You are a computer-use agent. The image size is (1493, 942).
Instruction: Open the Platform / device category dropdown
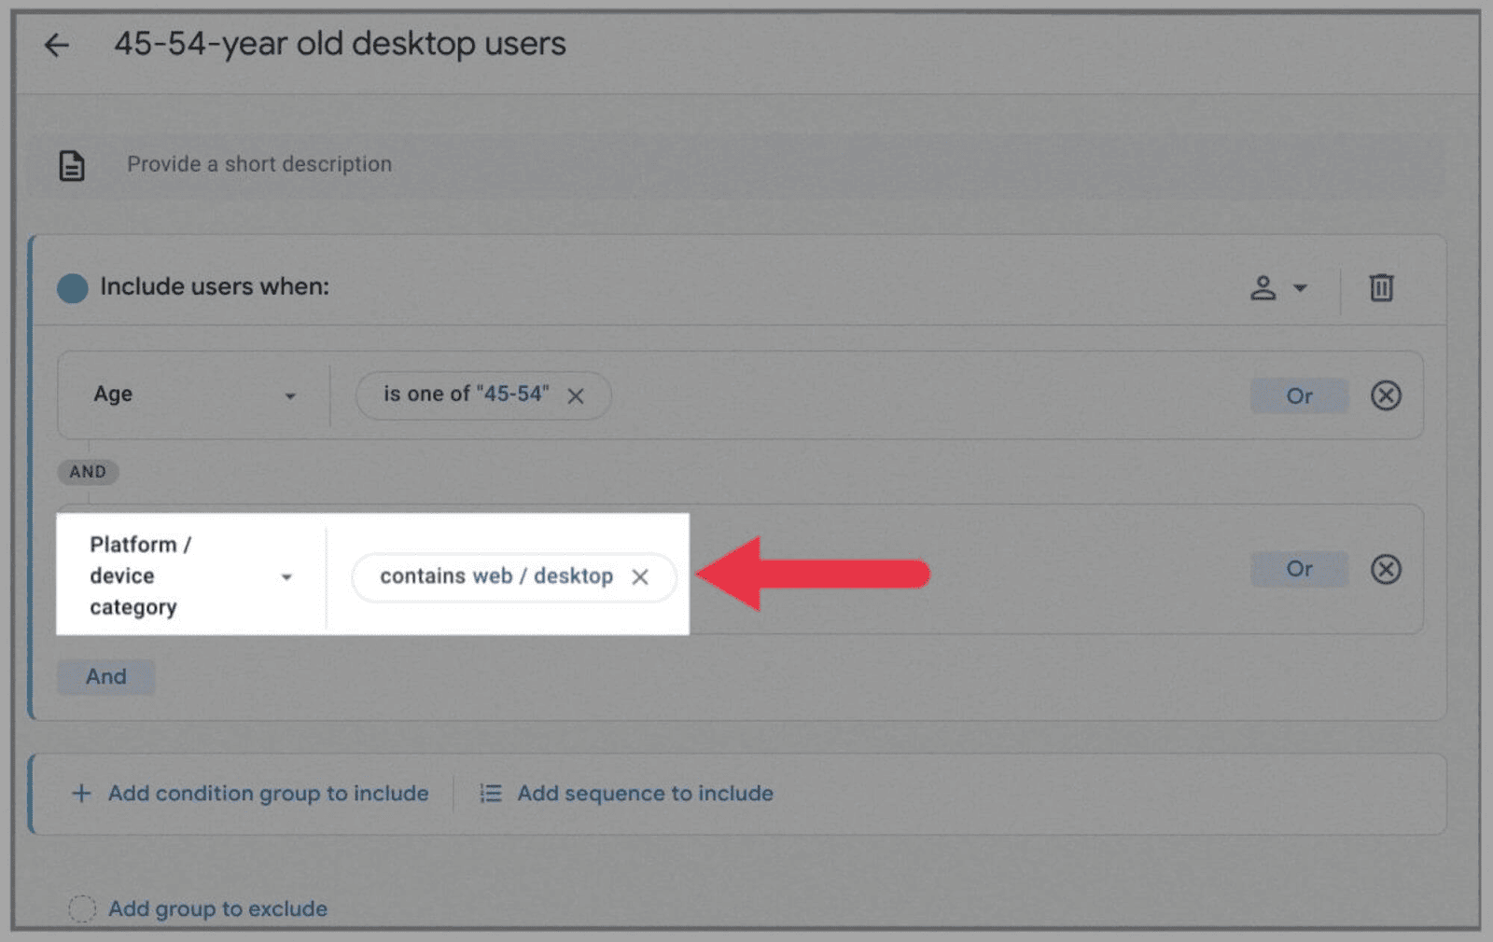coord(287,576)
